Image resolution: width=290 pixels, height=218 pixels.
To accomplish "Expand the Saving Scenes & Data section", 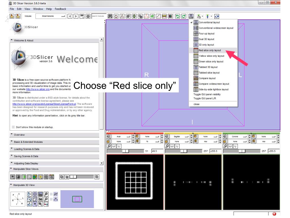I will [54, 156].
